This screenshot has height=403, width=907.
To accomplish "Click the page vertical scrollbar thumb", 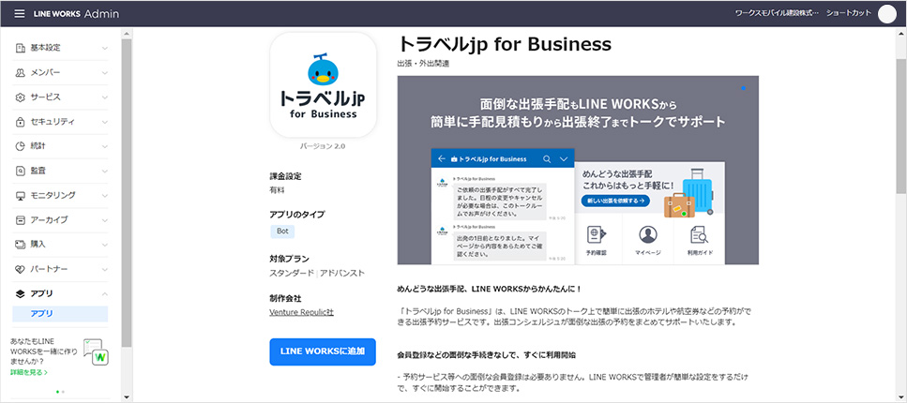I will (901, 126).
